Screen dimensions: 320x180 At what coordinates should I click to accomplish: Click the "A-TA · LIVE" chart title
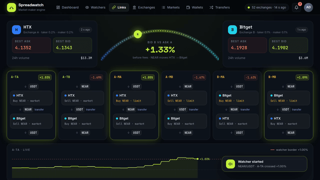21,150
